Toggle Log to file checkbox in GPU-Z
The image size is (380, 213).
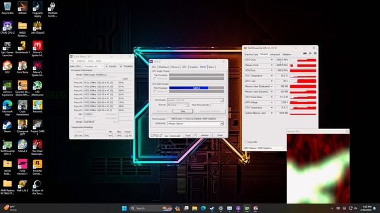(246, 142)
